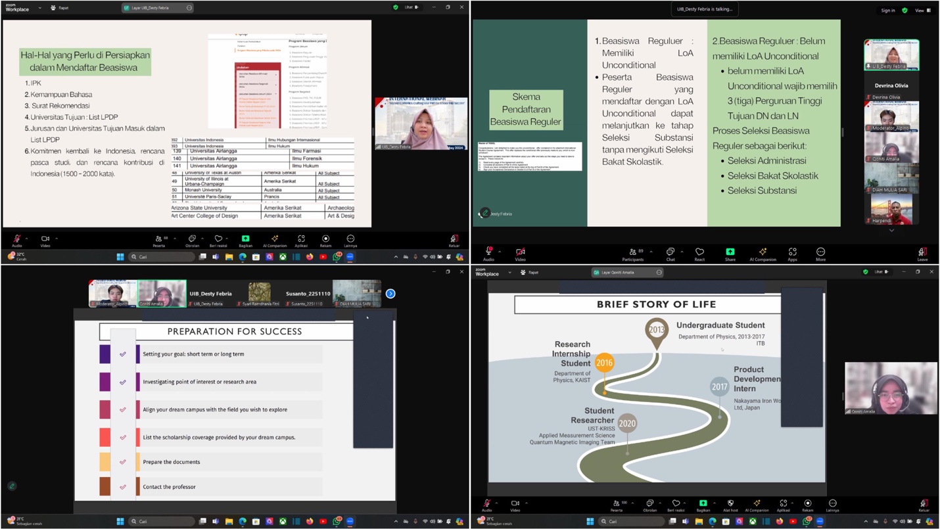The image size is (940, 529).
Task: Select the Layar Qoniti Amalia tab
Action: coord(624,272)
